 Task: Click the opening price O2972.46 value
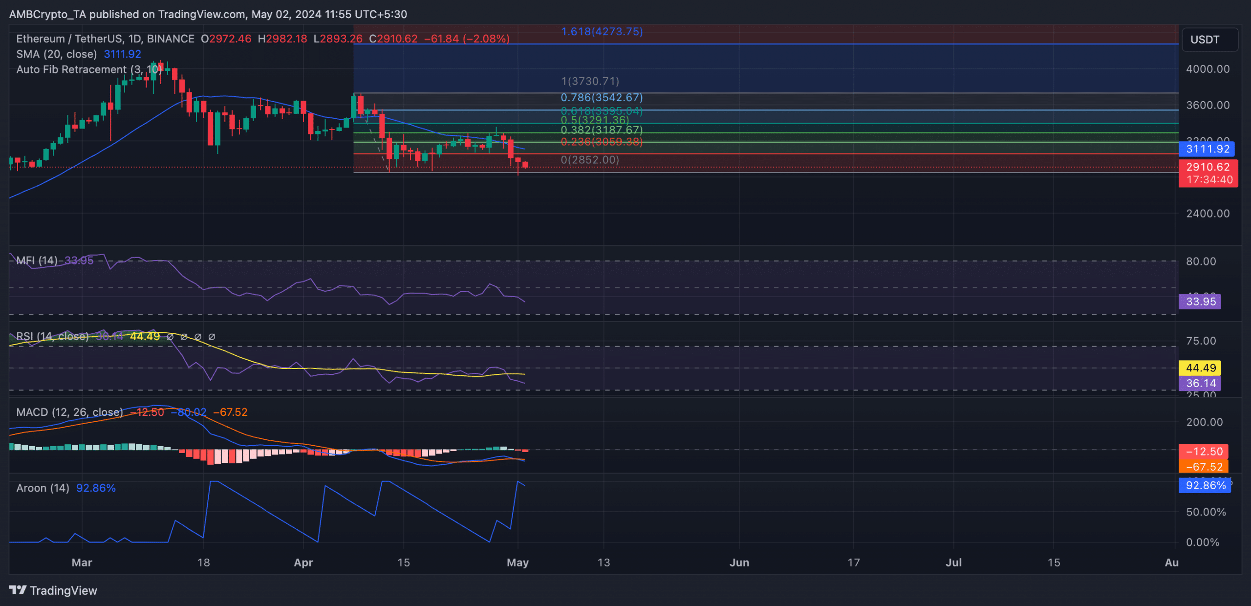click(x=226, y=39)
